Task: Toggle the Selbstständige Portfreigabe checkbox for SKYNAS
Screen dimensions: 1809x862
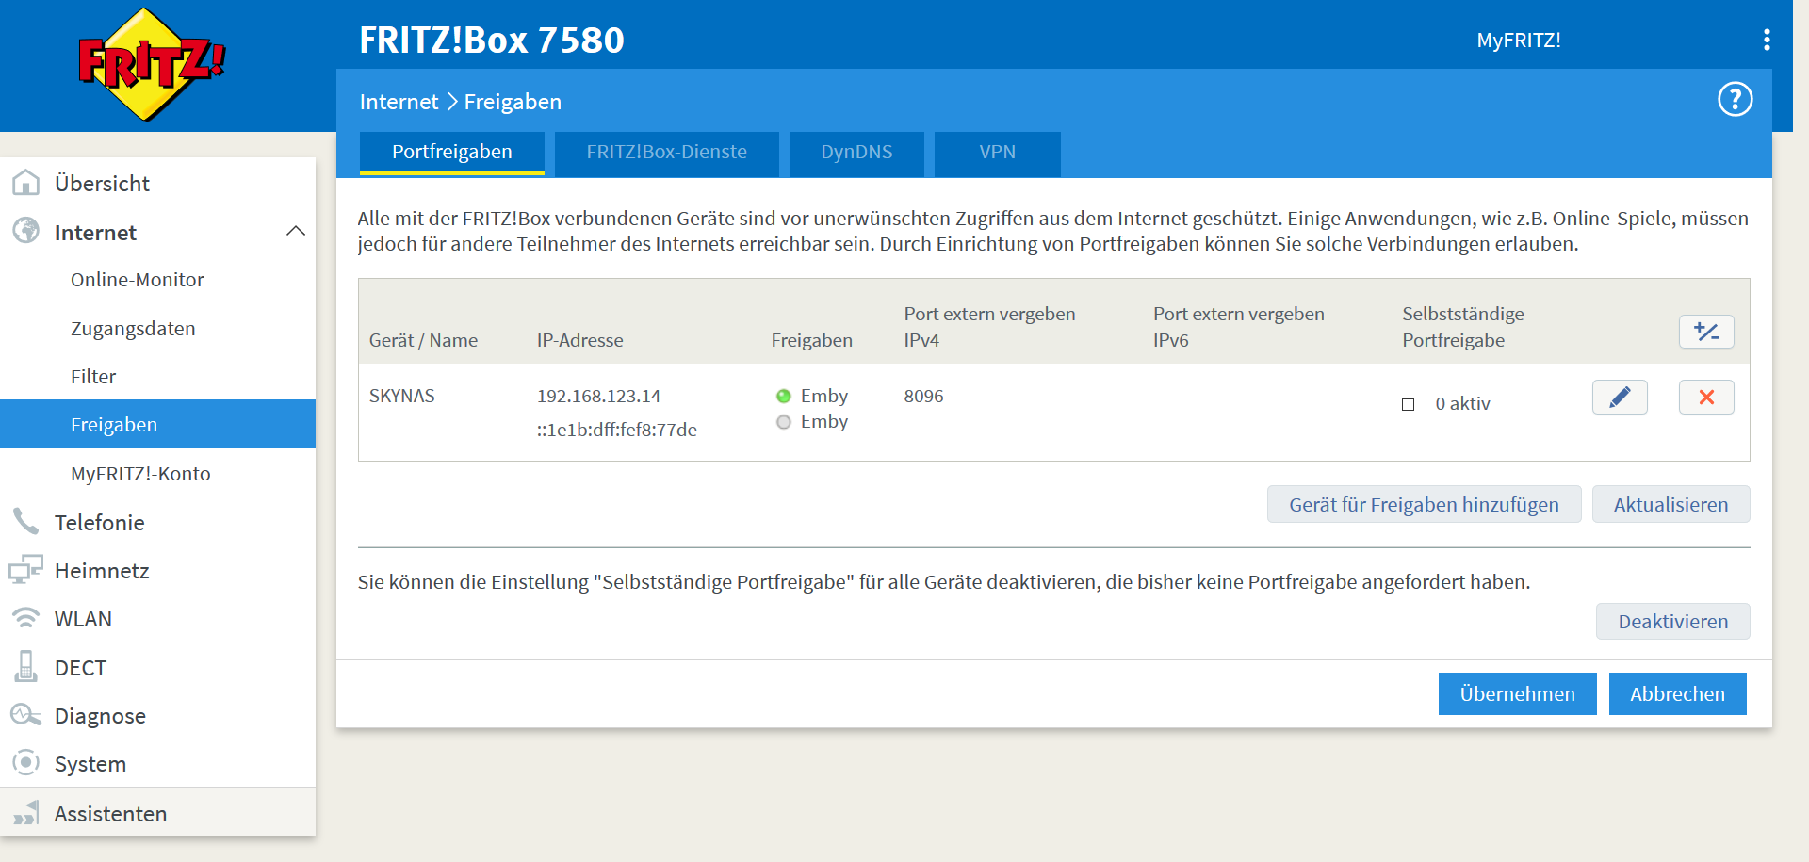Action: click(x=1409, y=404)
